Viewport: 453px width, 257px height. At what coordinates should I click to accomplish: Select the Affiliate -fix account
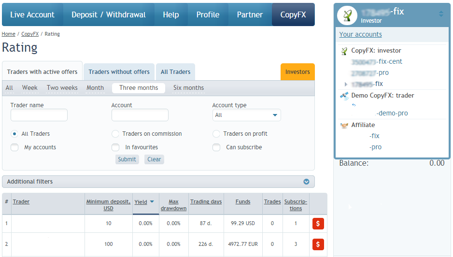tap(374, 136)
